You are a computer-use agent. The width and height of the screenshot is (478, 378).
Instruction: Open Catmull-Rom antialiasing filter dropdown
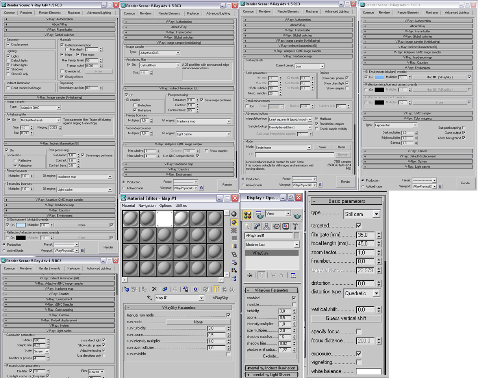(x=159, y=65)
